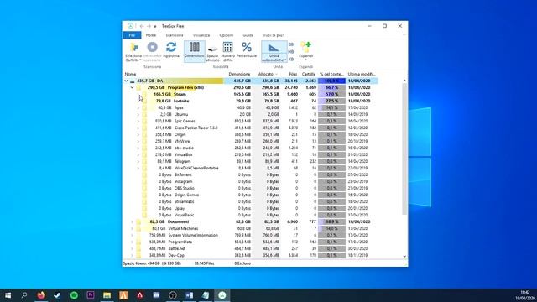Open File Explorer from the taskbar

click(x=107, y=295)
